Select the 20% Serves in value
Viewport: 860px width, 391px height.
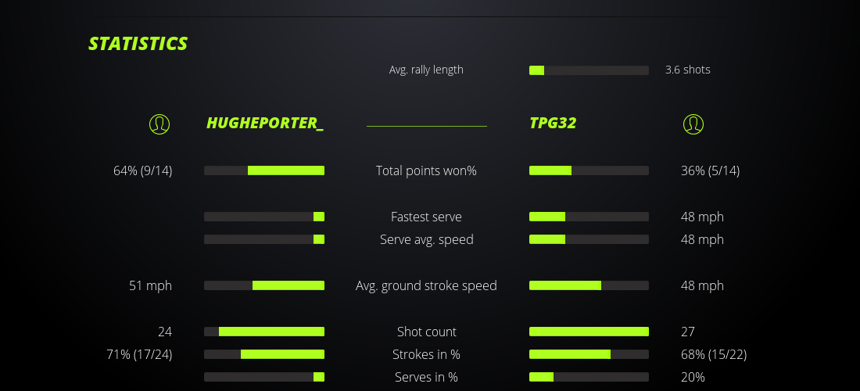point(693,377)
